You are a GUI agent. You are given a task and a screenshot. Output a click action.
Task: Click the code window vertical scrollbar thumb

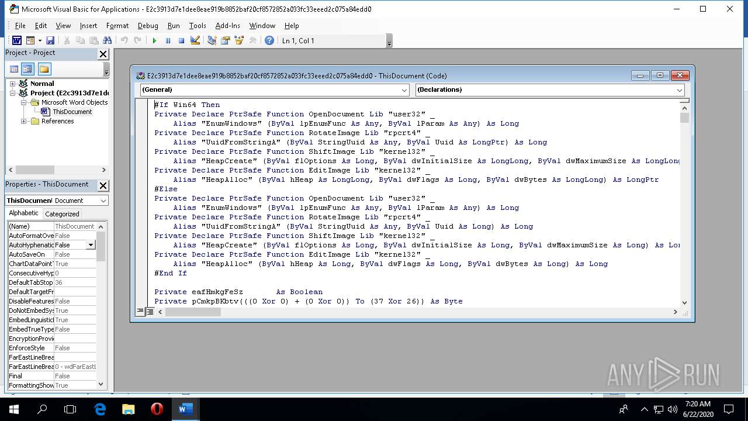685,118
